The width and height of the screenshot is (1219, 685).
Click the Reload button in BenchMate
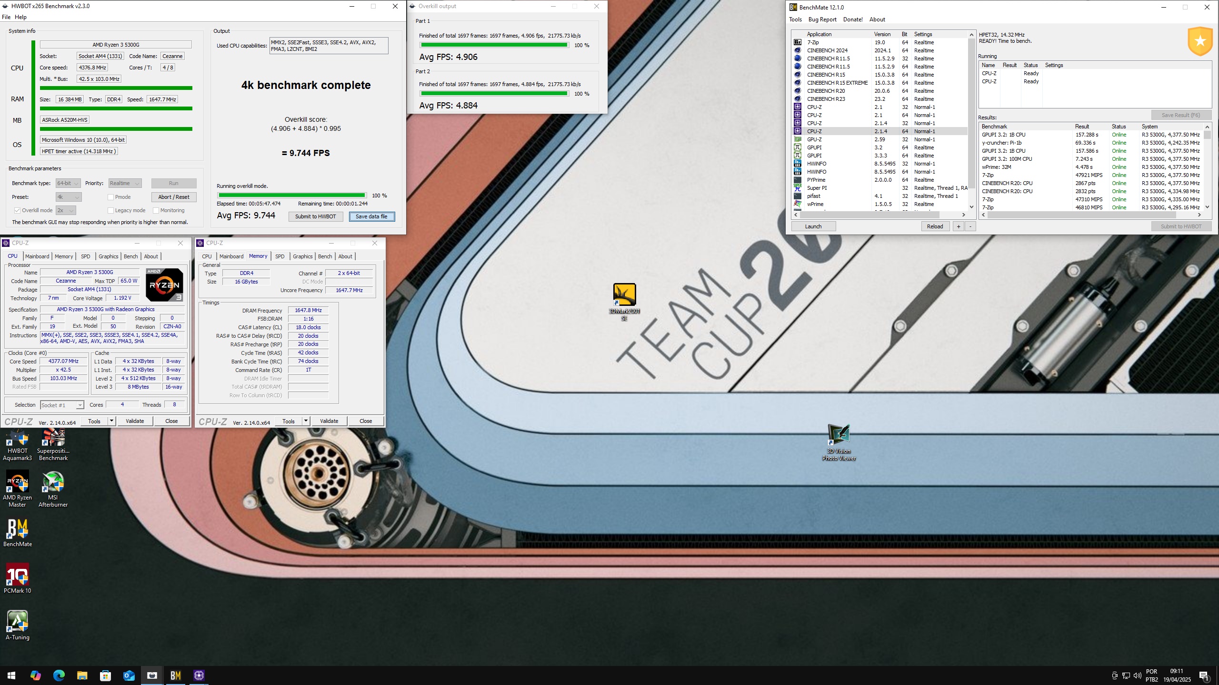coord(935,226)
